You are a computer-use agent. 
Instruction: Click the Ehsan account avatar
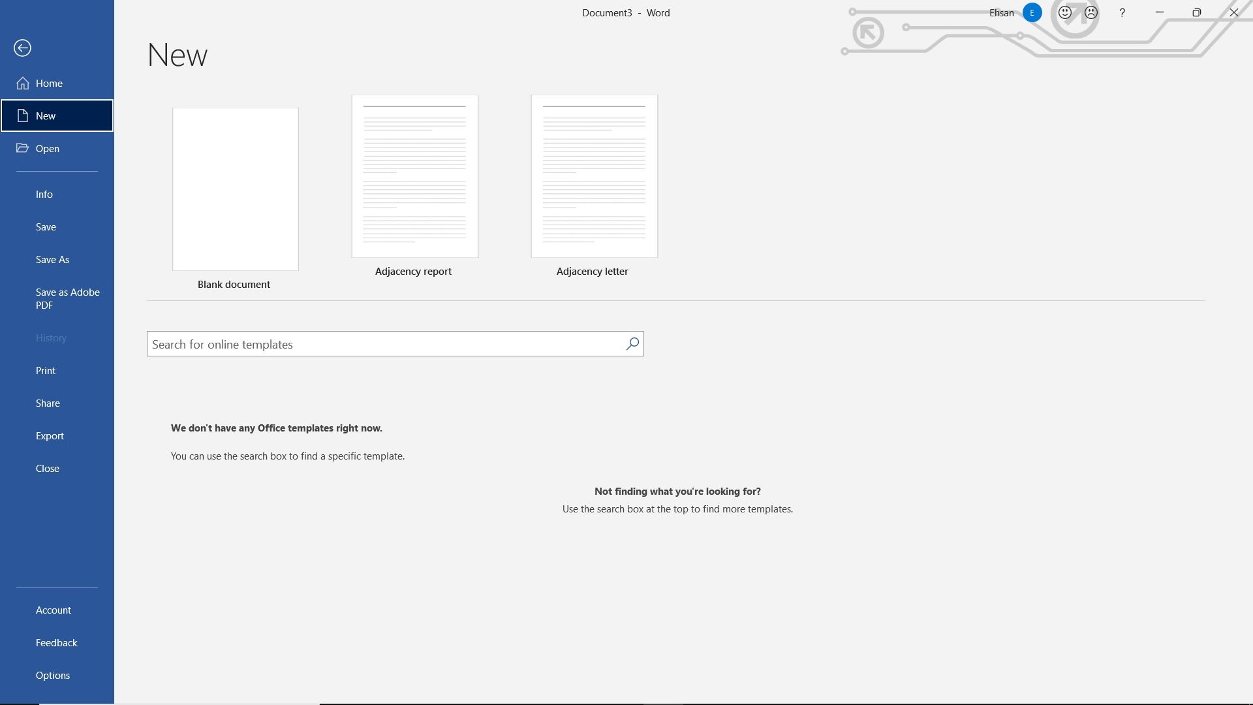point(1032,12)
